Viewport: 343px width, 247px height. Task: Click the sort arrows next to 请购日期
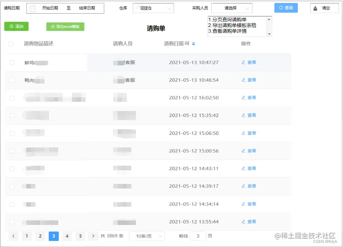pos(194,43)
